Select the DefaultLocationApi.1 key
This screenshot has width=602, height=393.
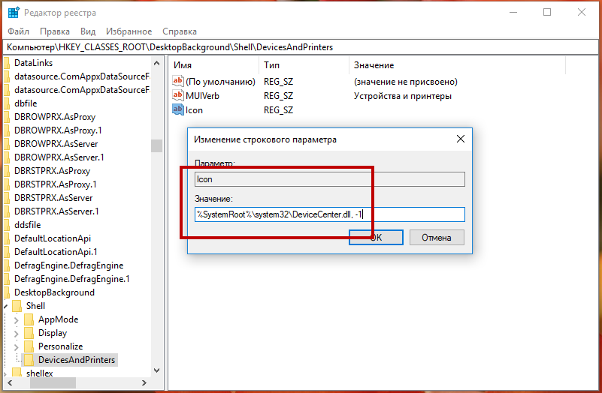point(56,252)
